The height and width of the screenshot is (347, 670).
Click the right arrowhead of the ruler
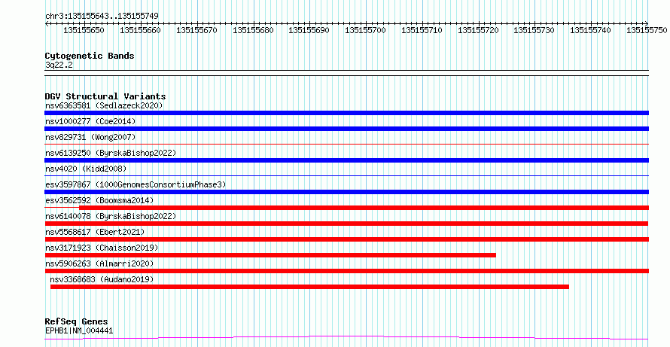pyautogui.click(x=647, y=23)
